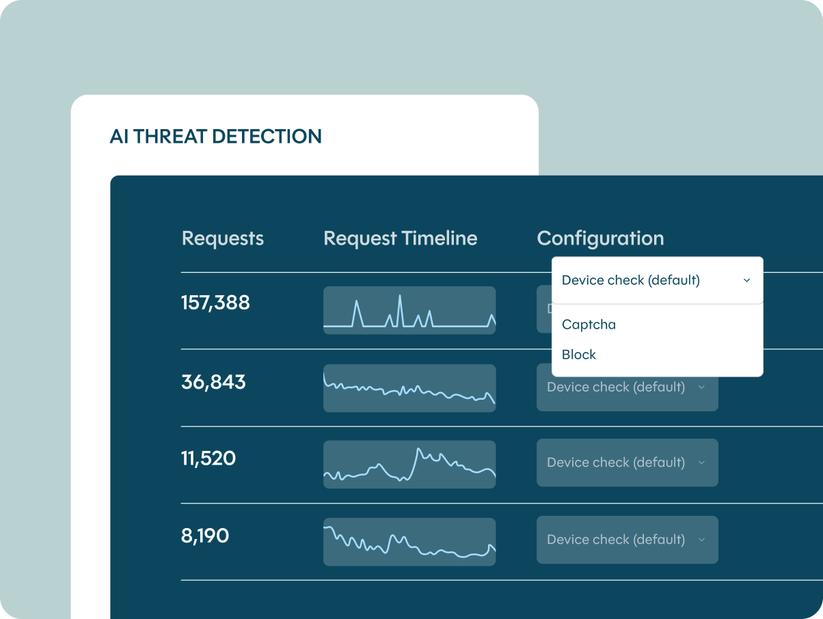Viewport: 823px width, 619px height.
Task: Select the 8,190 requests count
Action: 205,536
